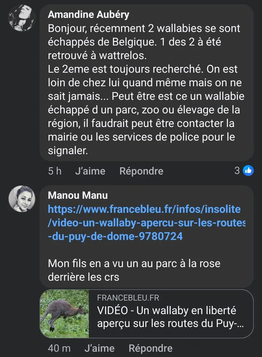The width and height of the screenshot is (262, 357).
Task: Select the comment text about wallabies from Belgique
Action: coord(146,90)
